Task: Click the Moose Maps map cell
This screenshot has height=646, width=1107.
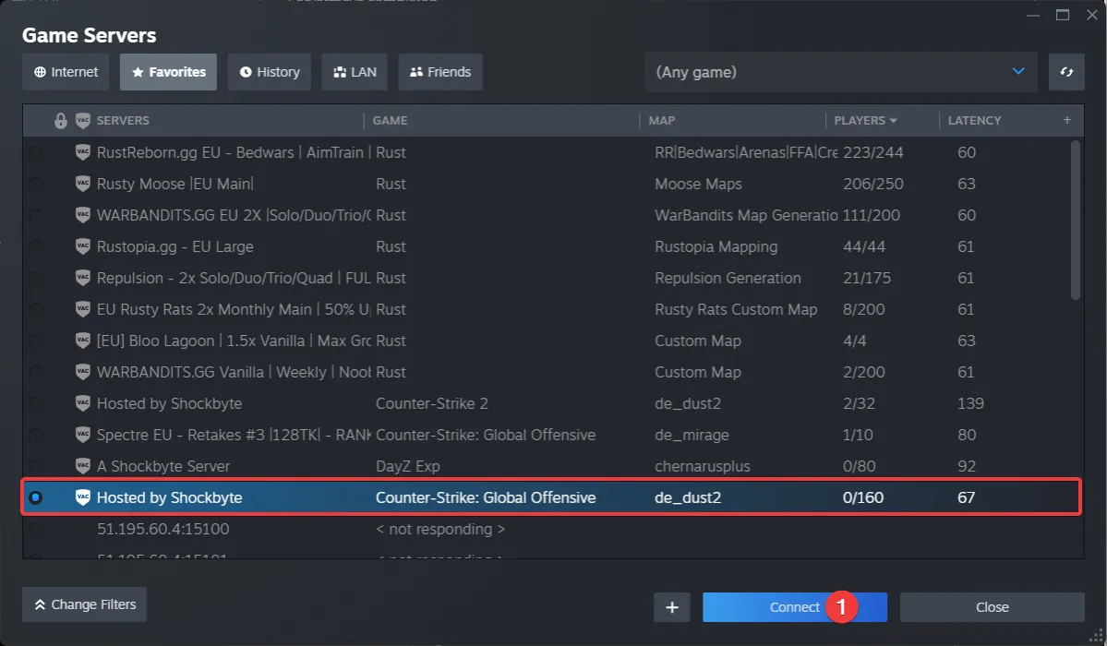Action: (x=698, y=184)
